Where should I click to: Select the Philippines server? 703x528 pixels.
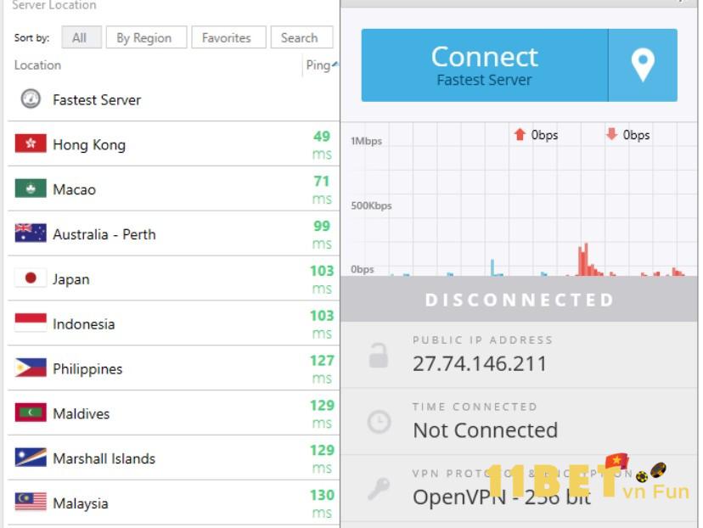[173, 368]
